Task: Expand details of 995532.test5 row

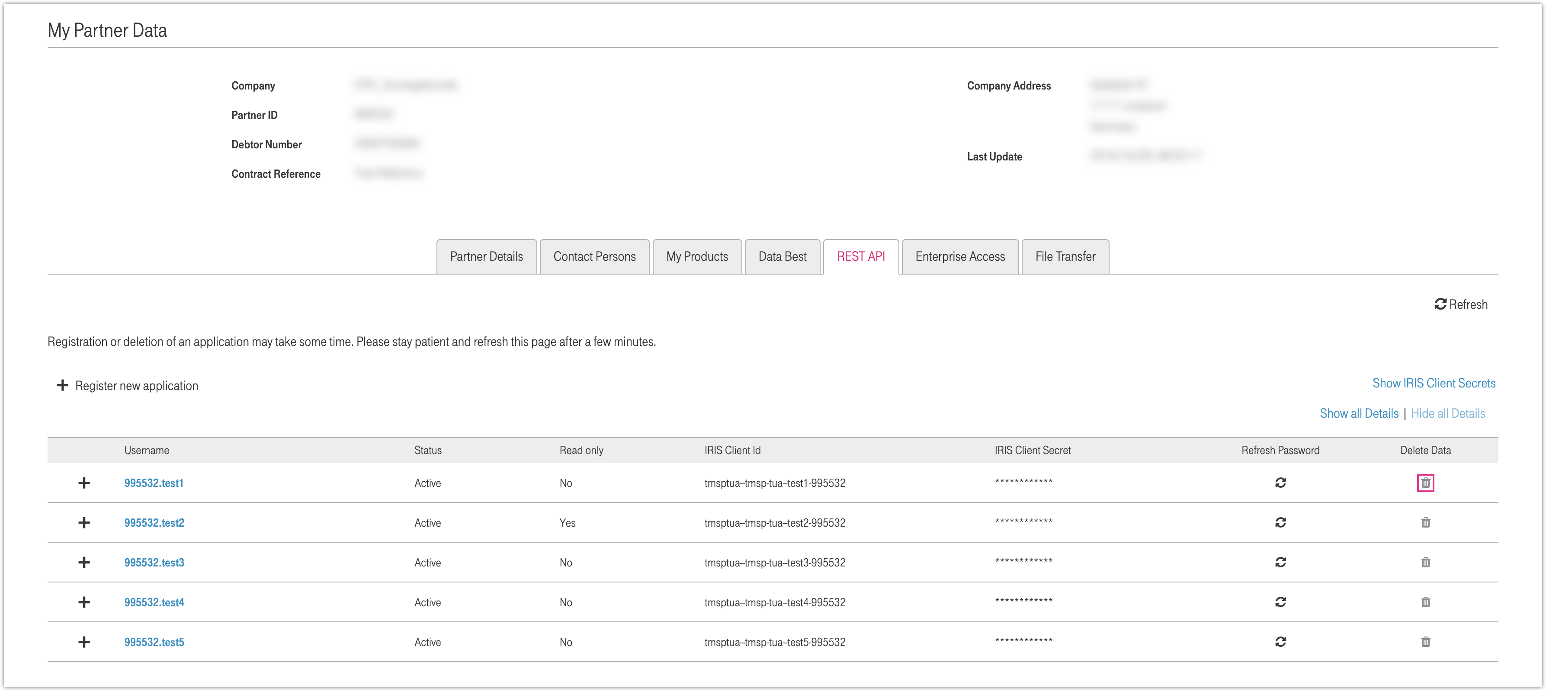Action: 84,642
